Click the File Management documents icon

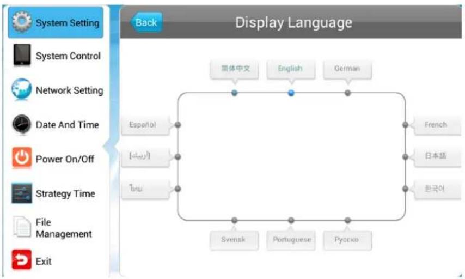[x=22, y=227]
